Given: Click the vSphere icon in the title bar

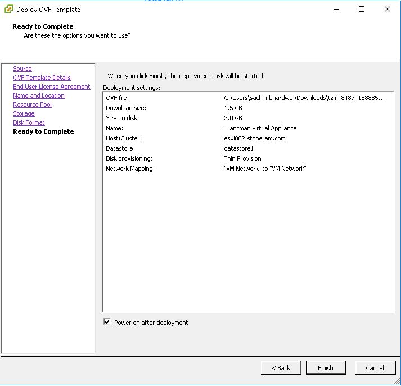Looking at the screenshot, I should point(9,9).
